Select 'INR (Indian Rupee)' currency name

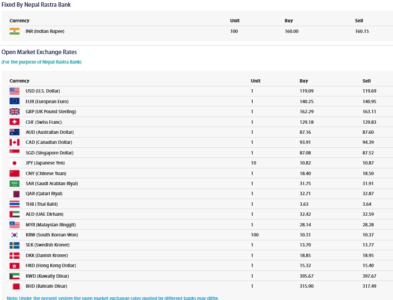coord(45,31)
